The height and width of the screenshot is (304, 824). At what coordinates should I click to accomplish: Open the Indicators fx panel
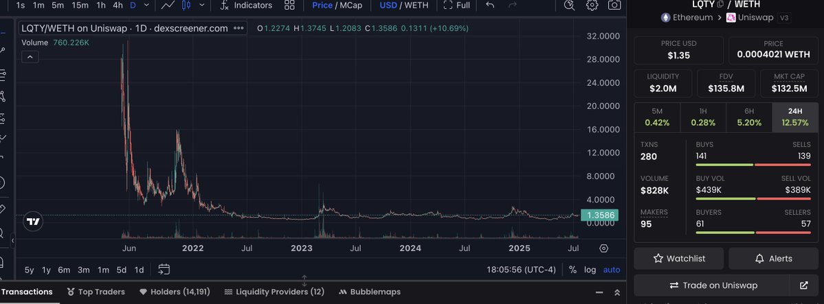point(246,5)
